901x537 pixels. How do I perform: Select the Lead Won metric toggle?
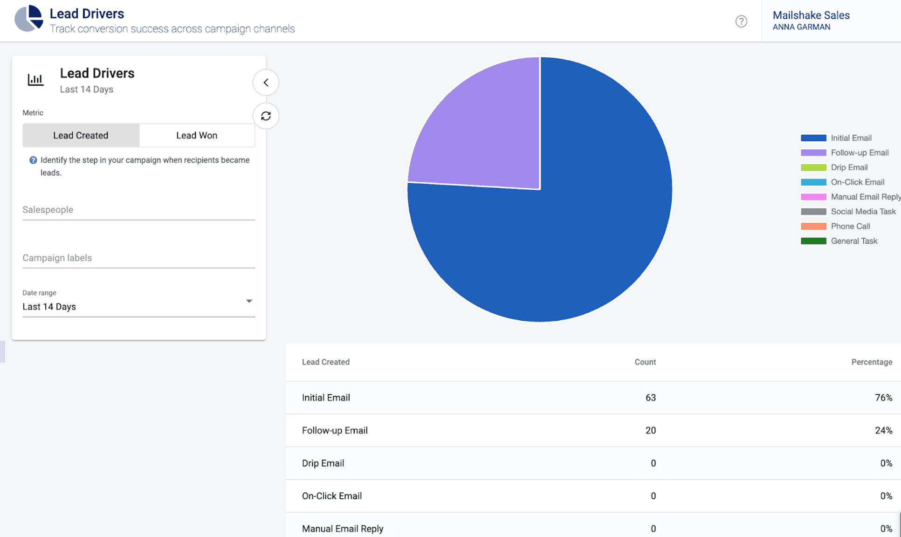tap(196, 135)
